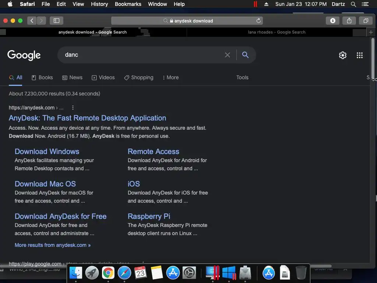Open the Raspberry Pi link

pos(149,216)
